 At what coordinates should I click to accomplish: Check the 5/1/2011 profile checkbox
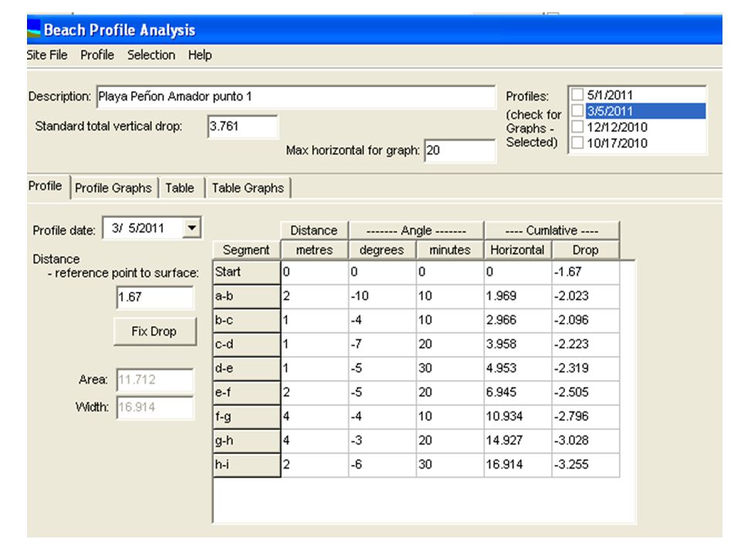577,94
